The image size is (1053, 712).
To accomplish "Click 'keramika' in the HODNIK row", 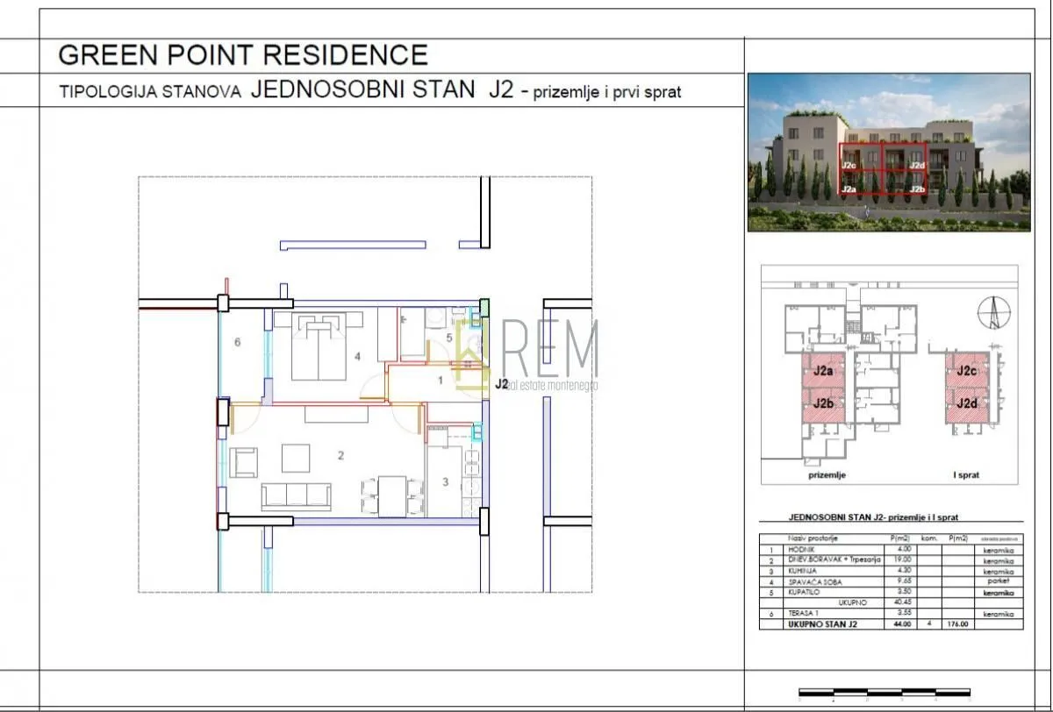I will tap(999, 551).
